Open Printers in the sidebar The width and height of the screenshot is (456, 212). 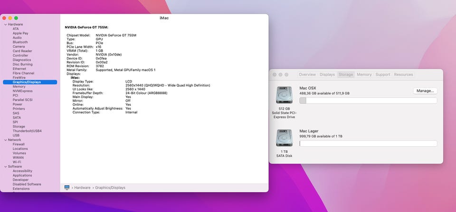19,109
